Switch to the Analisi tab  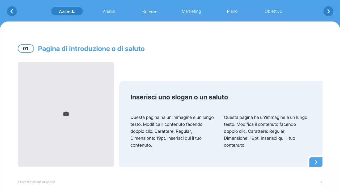pyautogui.click(x=109, y=11)
